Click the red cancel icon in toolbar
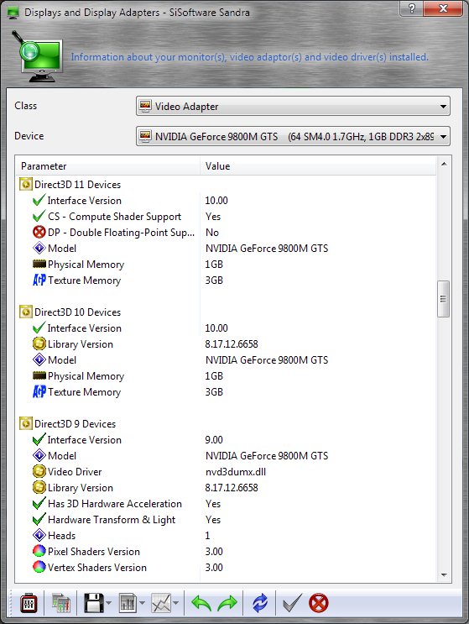The height and width of the screenshot is (624, 469). 319,603
